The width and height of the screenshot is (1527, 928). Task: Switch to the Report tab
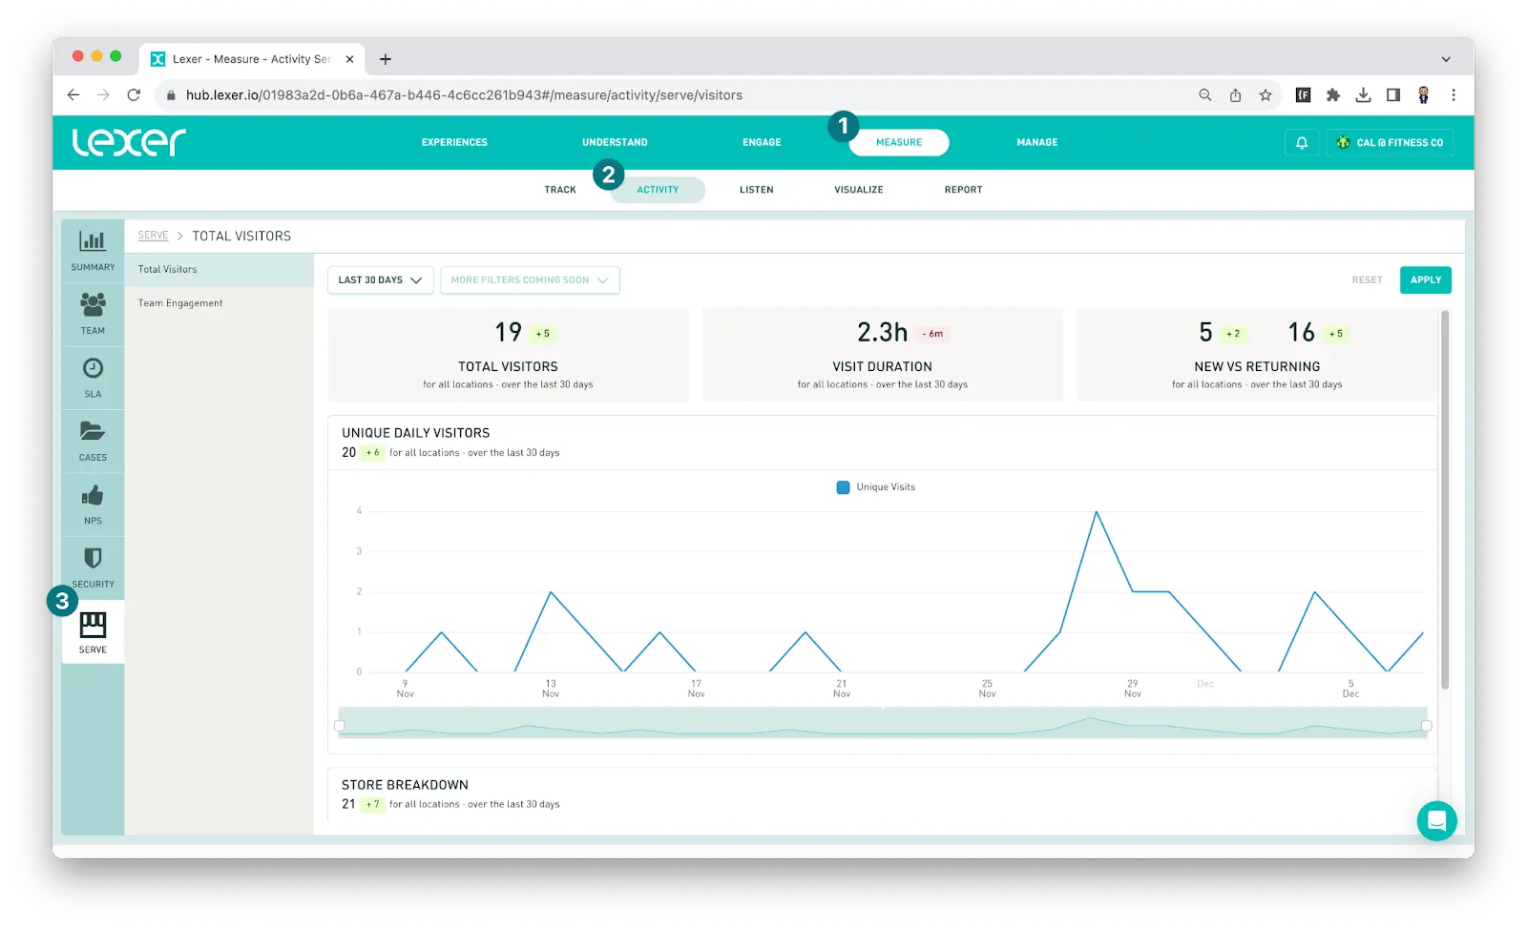tap(963, 190)
